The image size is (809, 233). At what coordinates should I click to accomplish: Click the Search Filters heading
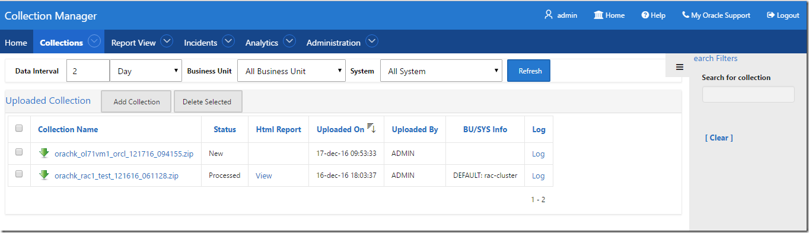tap(716, 58)
